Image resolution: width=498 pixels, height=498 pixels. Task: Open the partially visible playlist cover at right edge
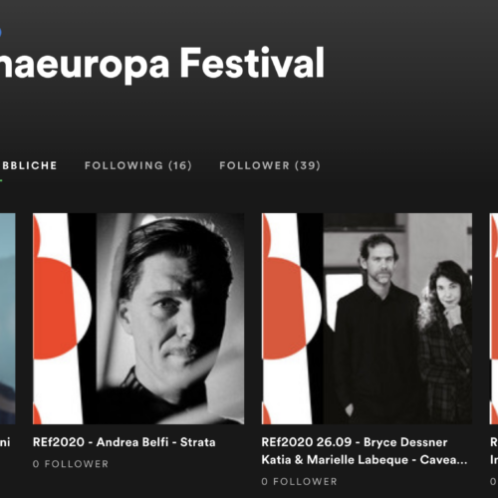point(494,319)
